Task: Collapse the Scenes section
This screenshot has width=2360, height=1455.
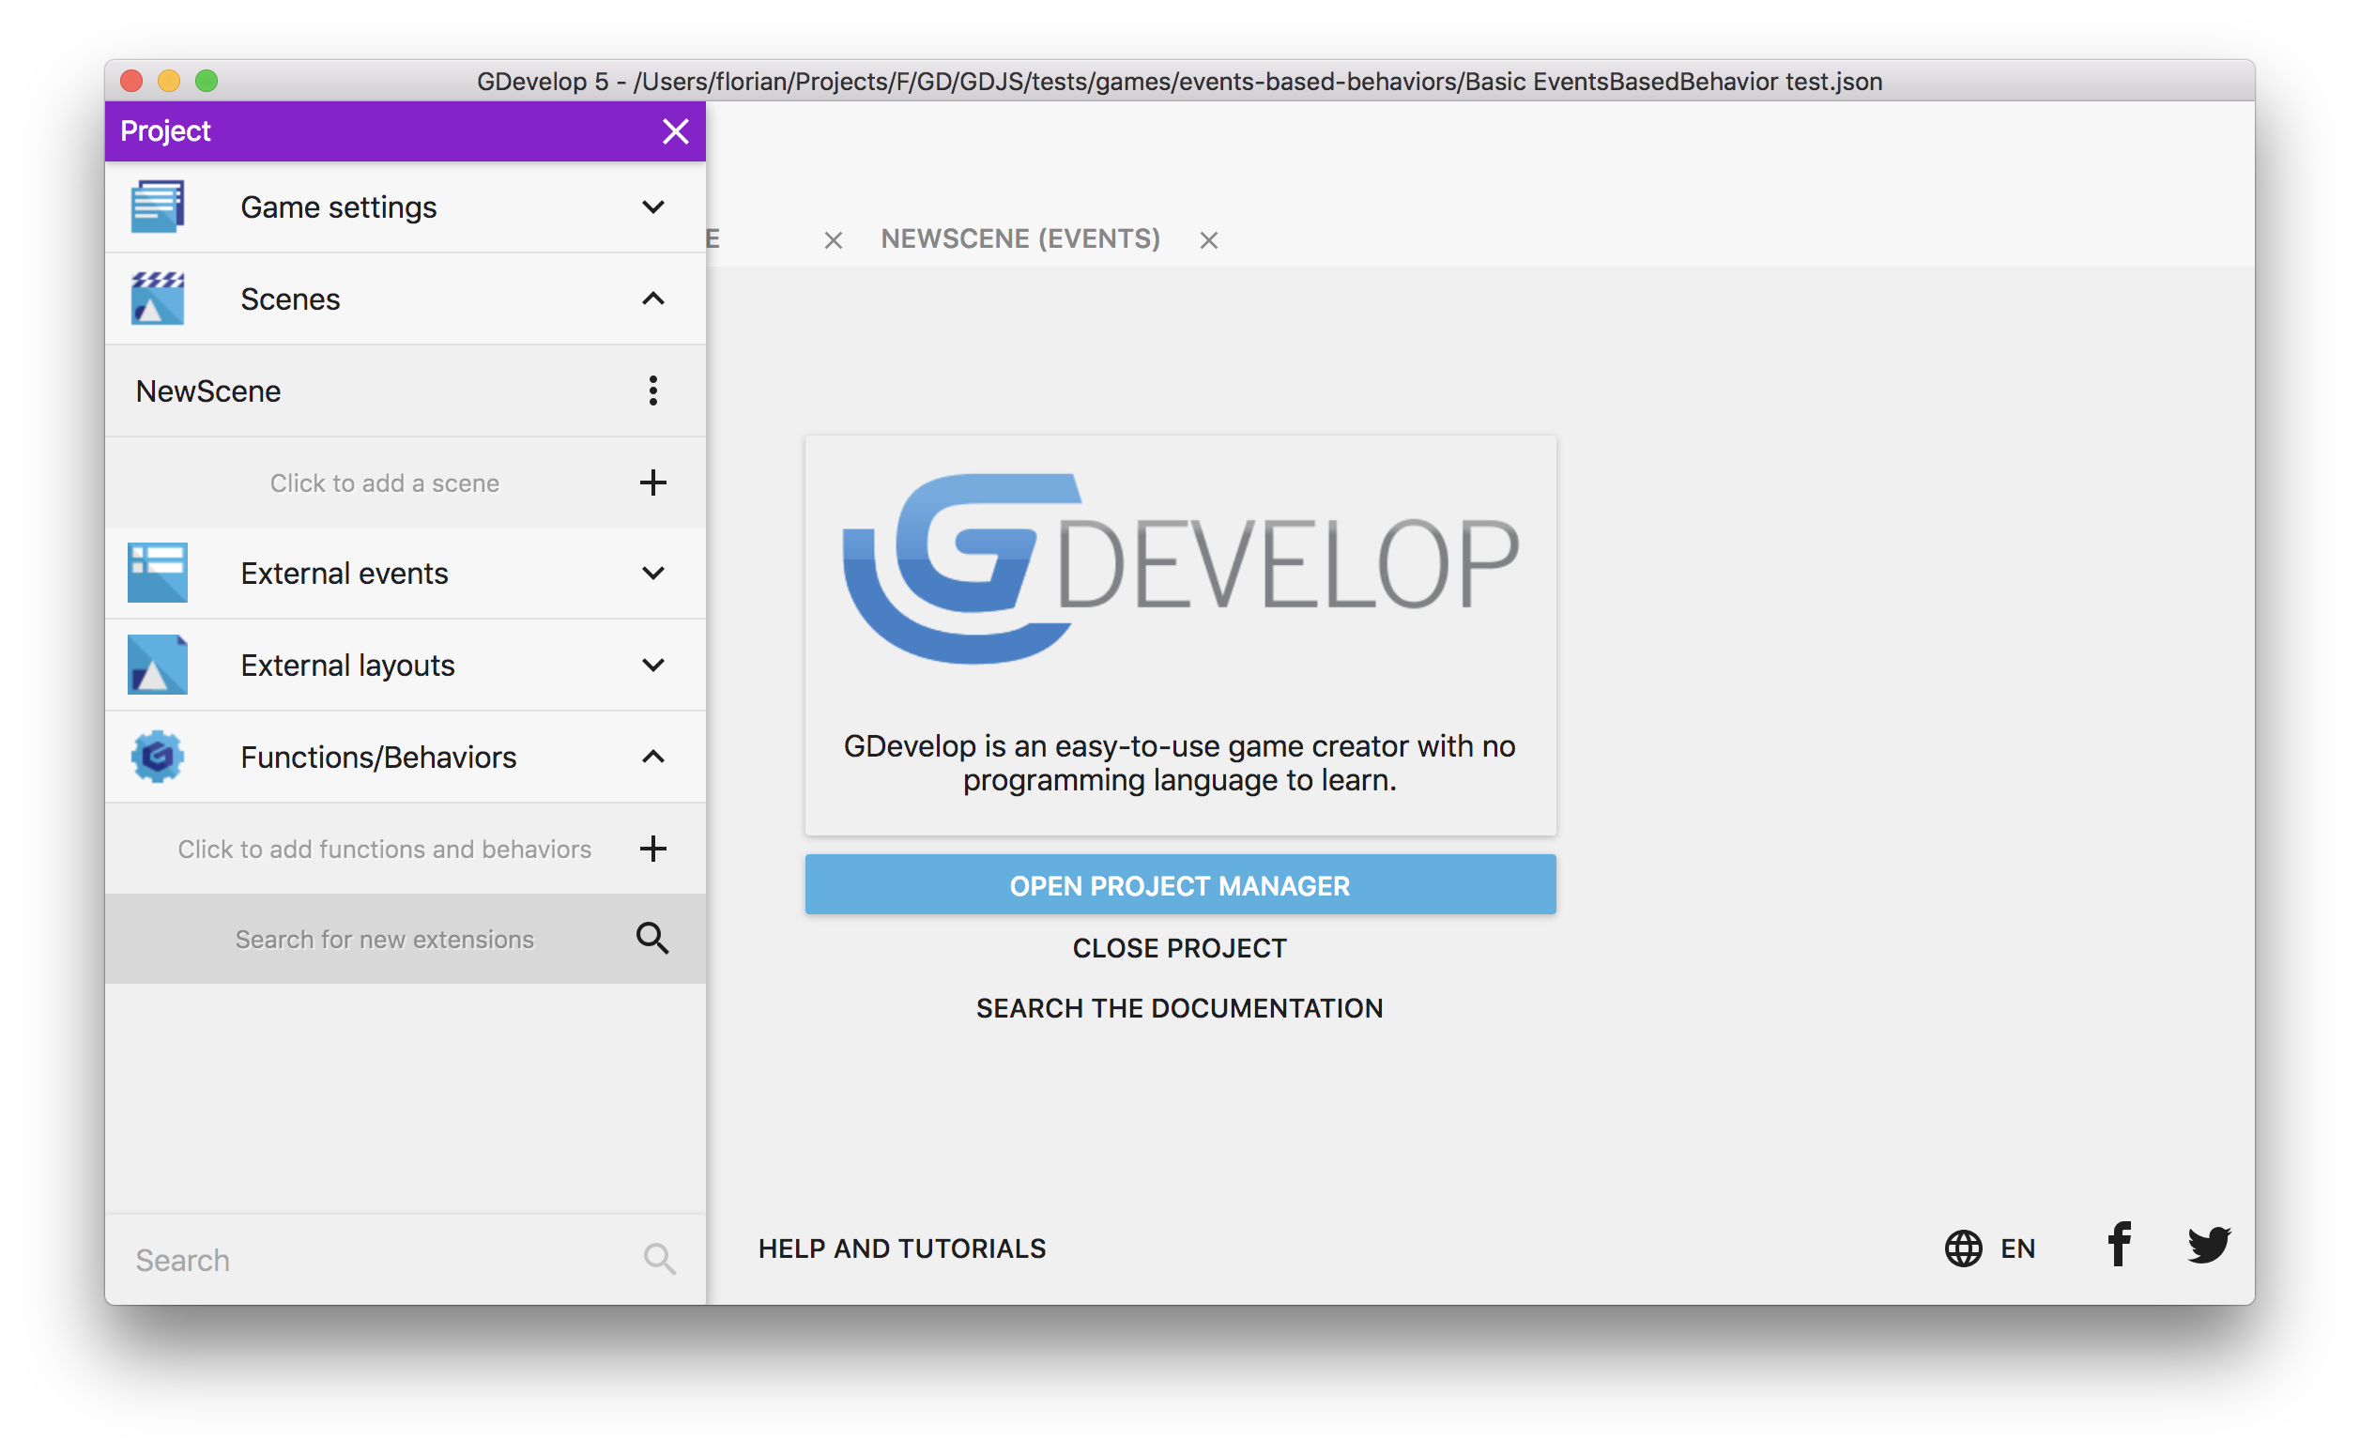Action: 653,299
